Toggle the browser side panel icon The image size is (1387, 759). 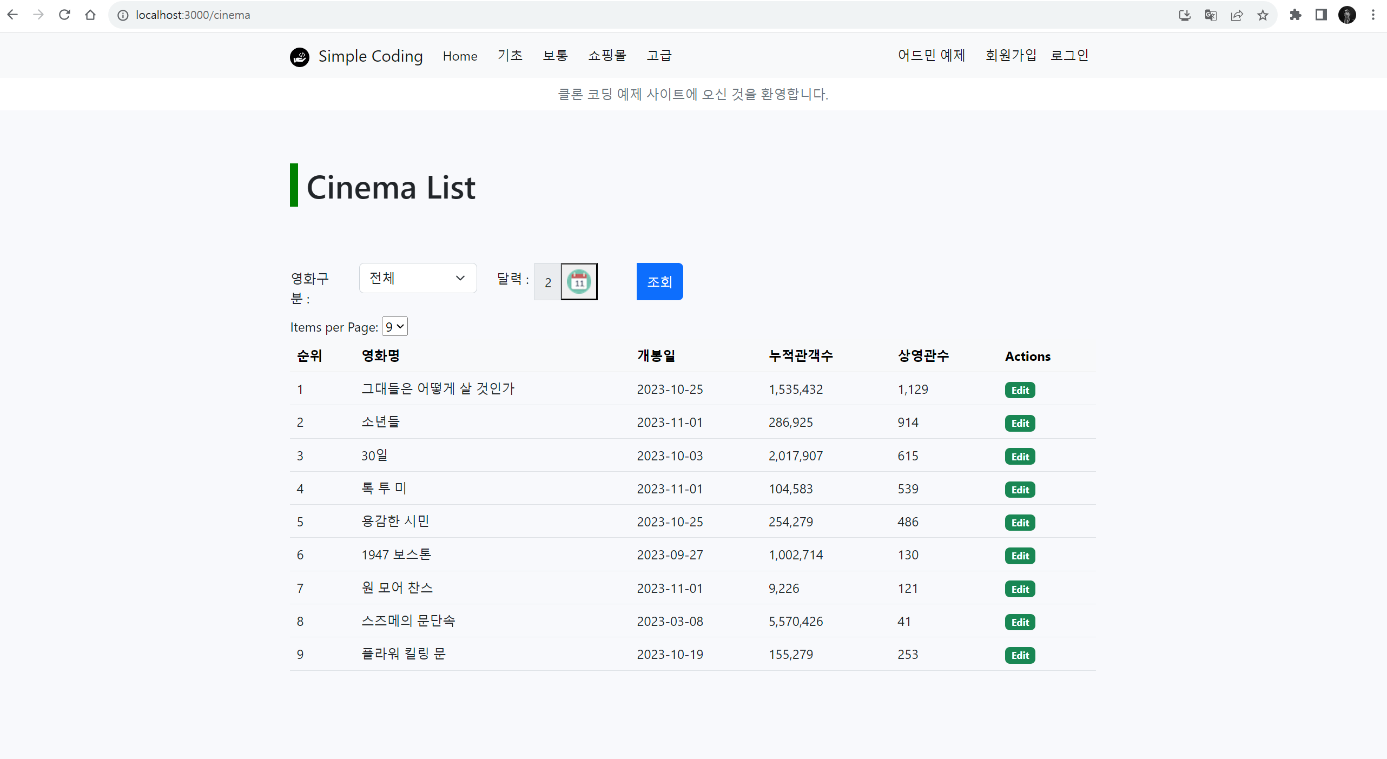pyautogui.click(x=1321, y=15)
